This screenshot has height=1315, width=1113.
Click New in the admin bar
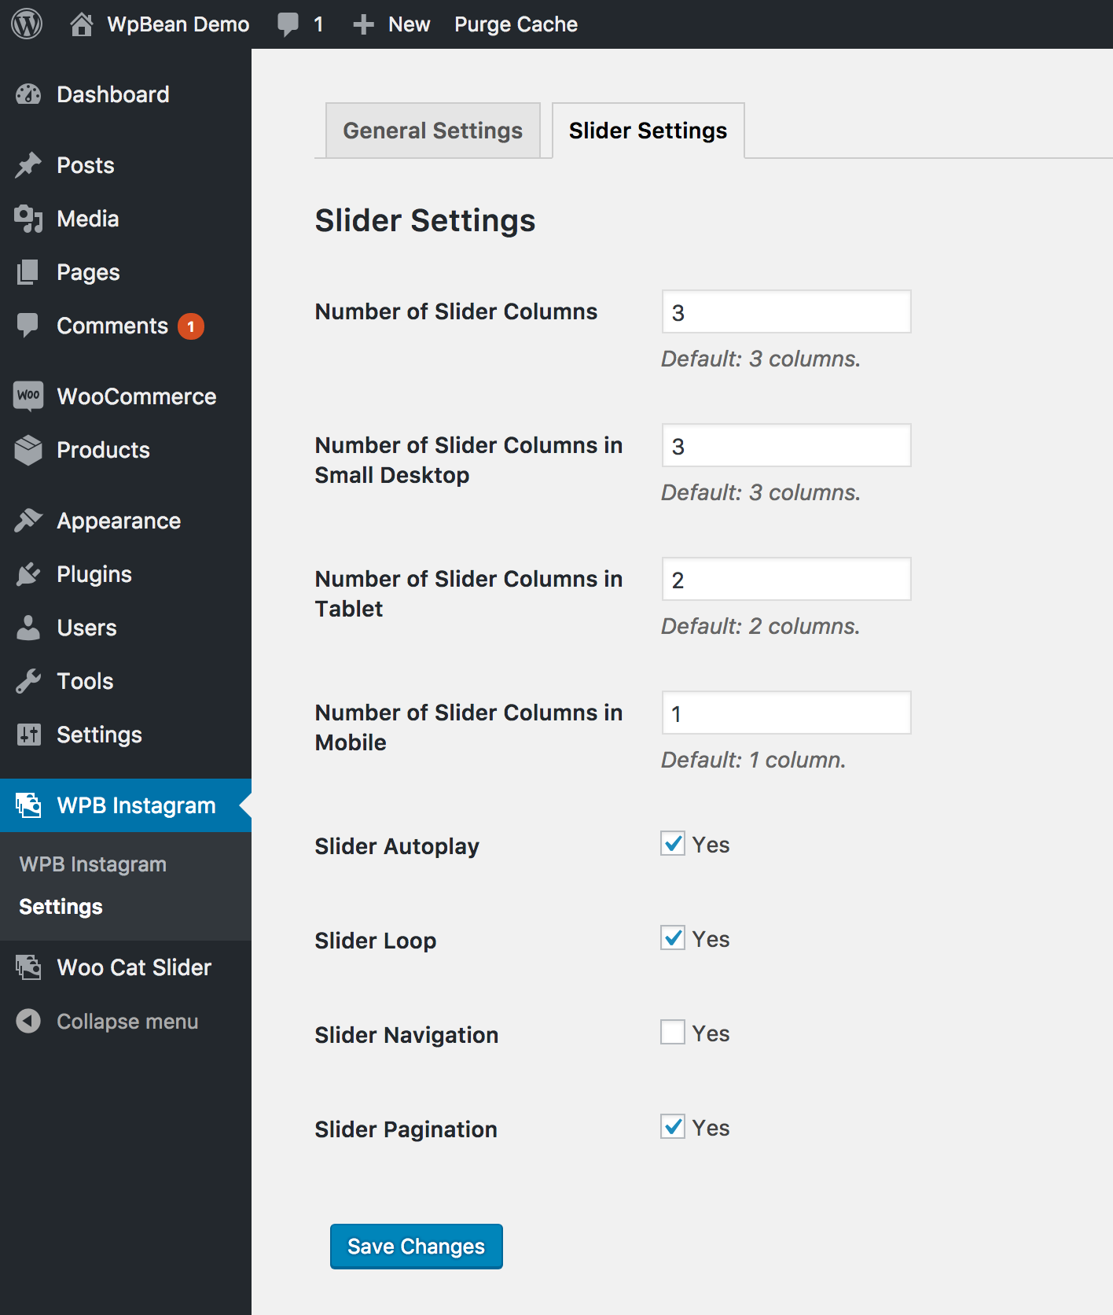pos(409,24)
